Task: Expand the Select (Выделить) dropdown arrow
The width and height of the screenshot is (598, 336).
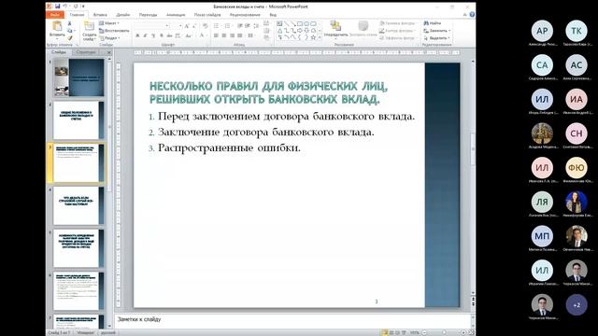Action: click(x=449, y=37)
